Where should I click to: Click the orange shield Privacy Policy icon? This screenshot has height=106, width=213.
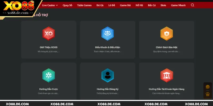[x=167, y=34]
